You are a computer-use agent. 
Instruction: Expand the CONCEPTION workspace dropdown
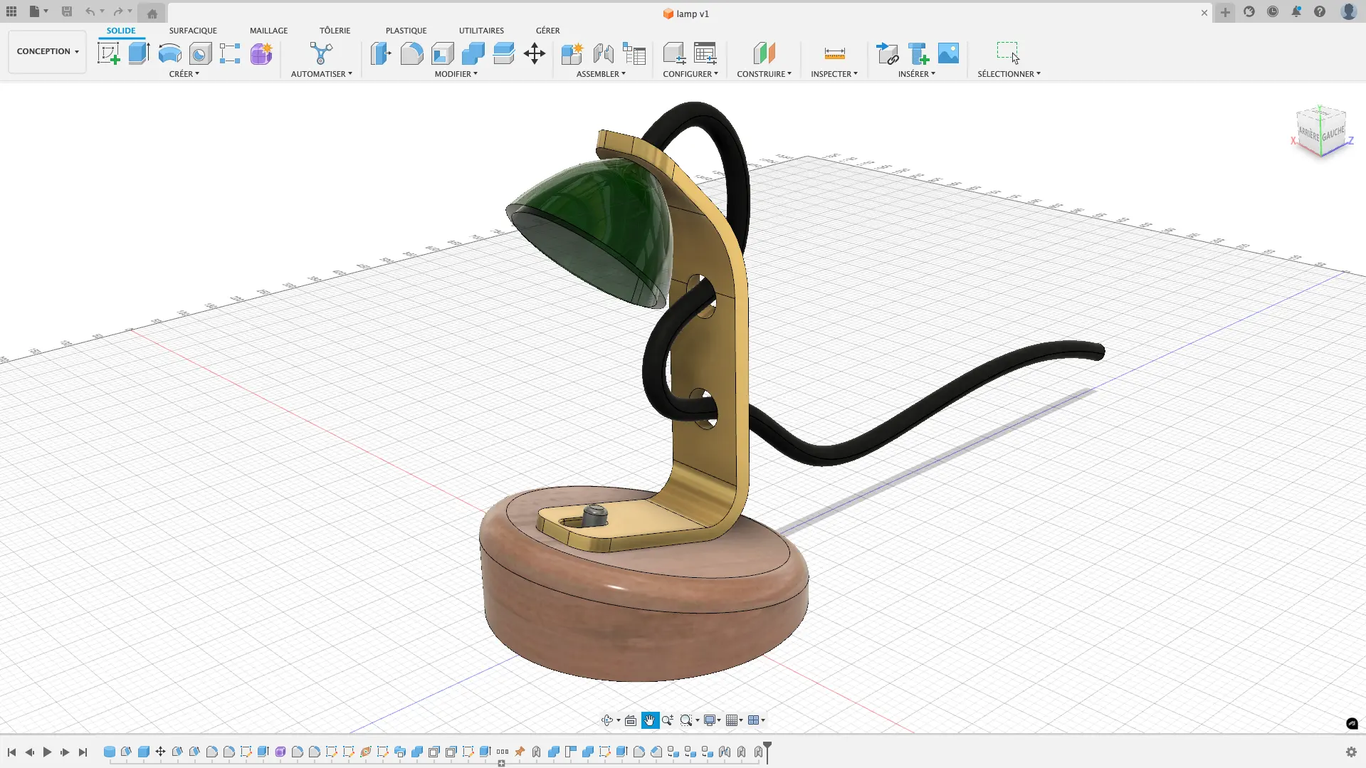click(x=47, y=51)
